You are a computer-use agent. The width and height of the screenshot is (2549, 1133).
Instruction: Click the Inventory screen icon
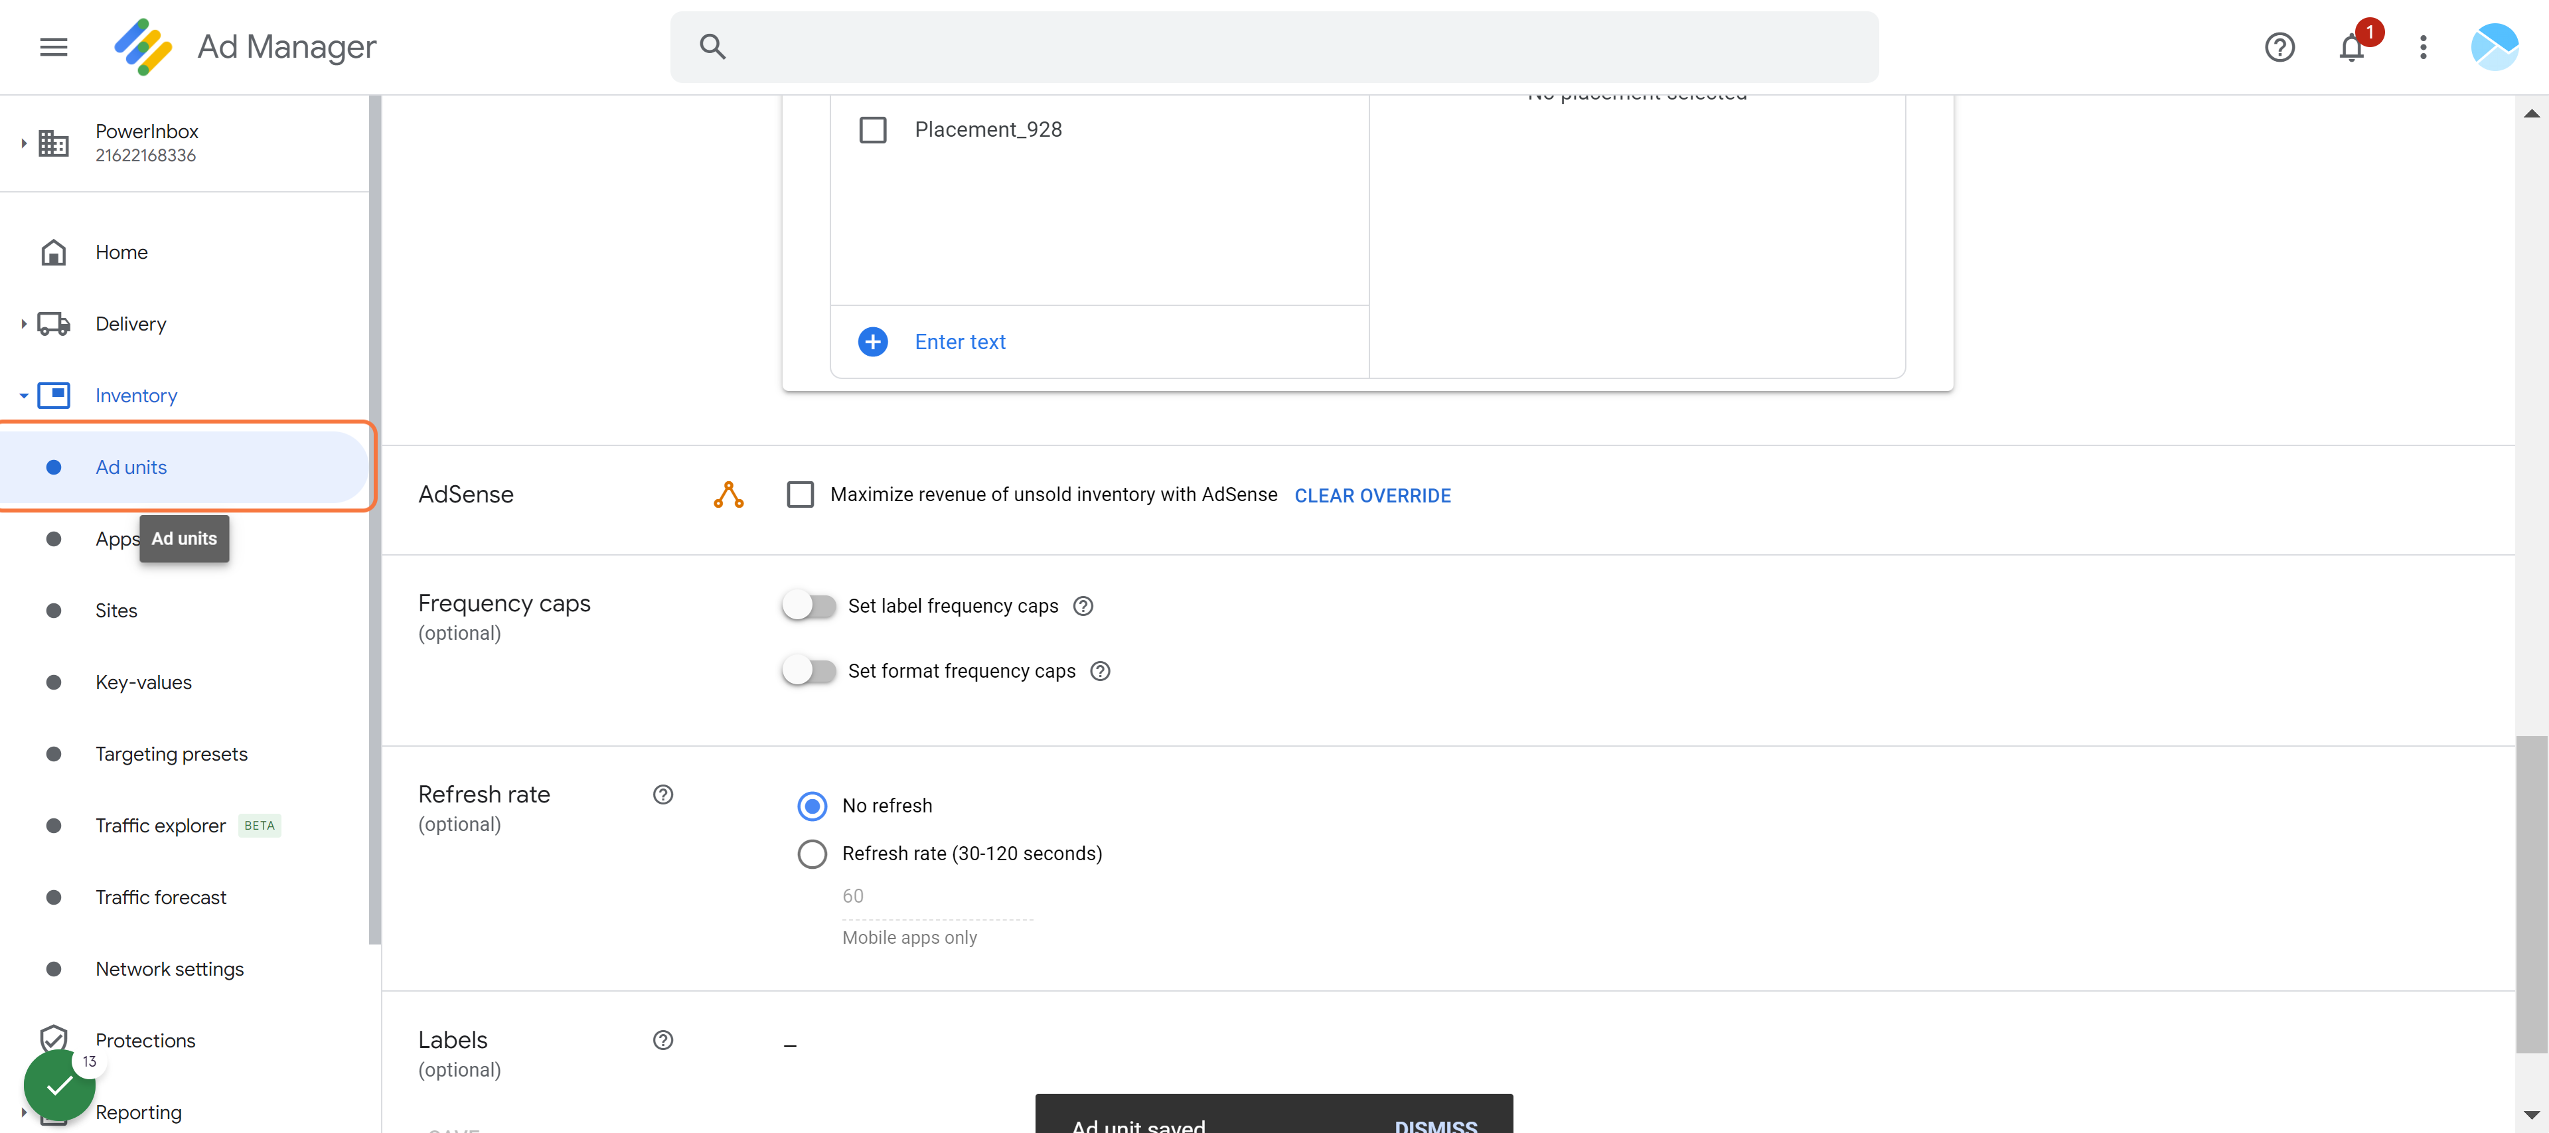(x=53, y=395)
